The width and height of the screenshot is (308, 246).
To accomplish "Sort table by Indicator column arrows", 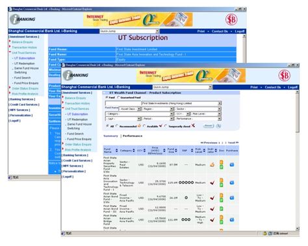I will coord(216,151).
